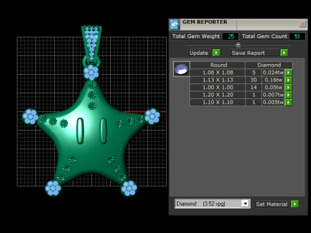Image resolution: width=311 pixels, height=233 pixels.
Task: Select the star's right eye slot
Action: 104,131
